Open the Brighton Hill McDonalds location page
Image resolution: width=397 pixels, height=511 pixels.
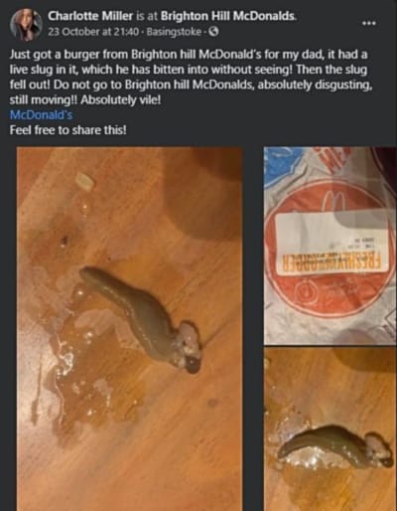click(x=228, y=16)
